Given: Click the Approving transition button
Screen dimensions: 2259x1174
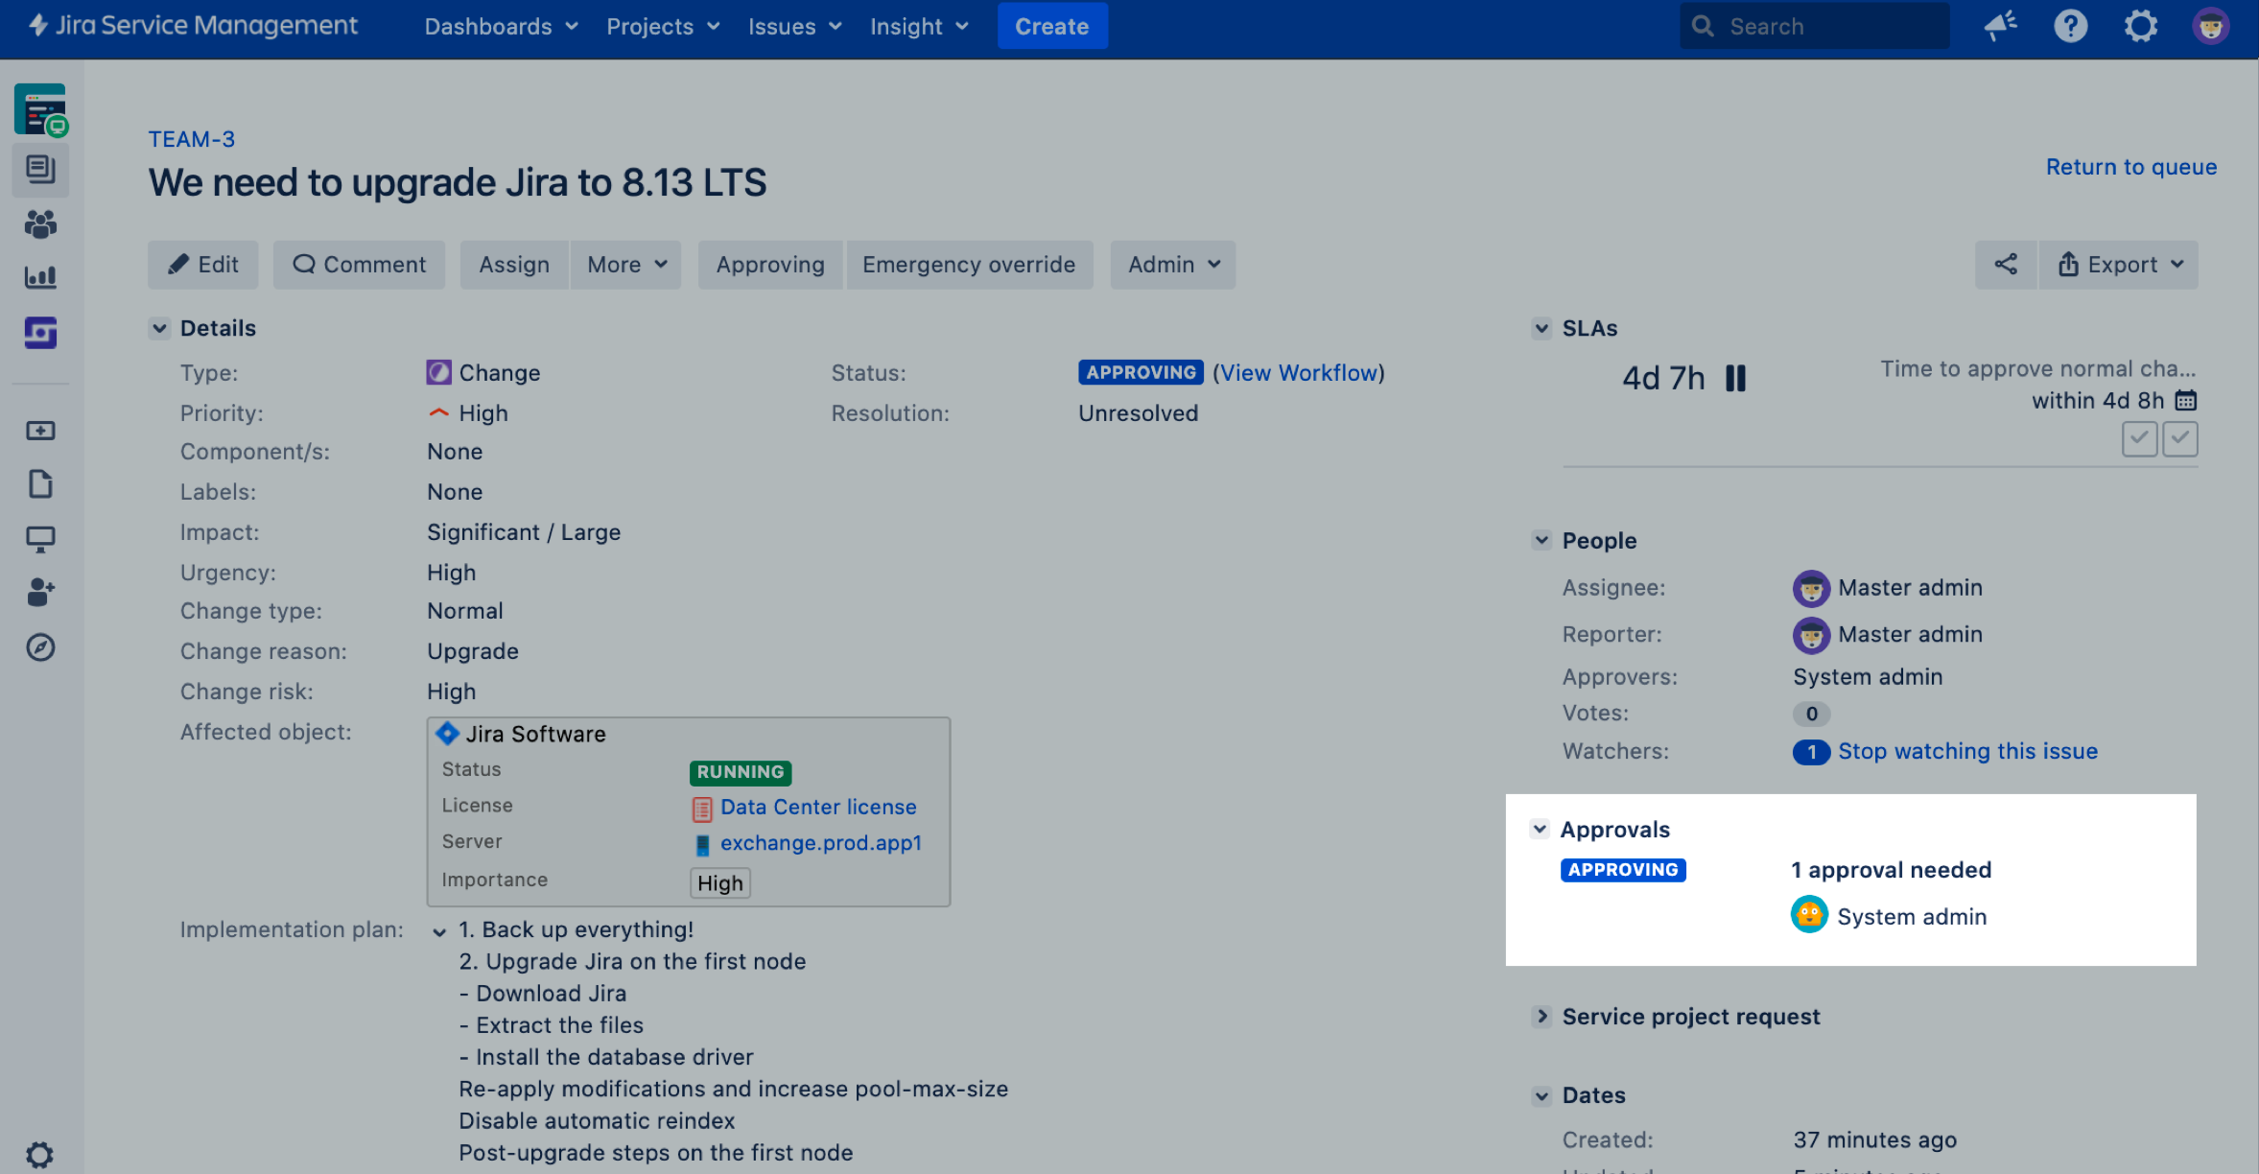Looking at the screenshot, I should 770,265.
